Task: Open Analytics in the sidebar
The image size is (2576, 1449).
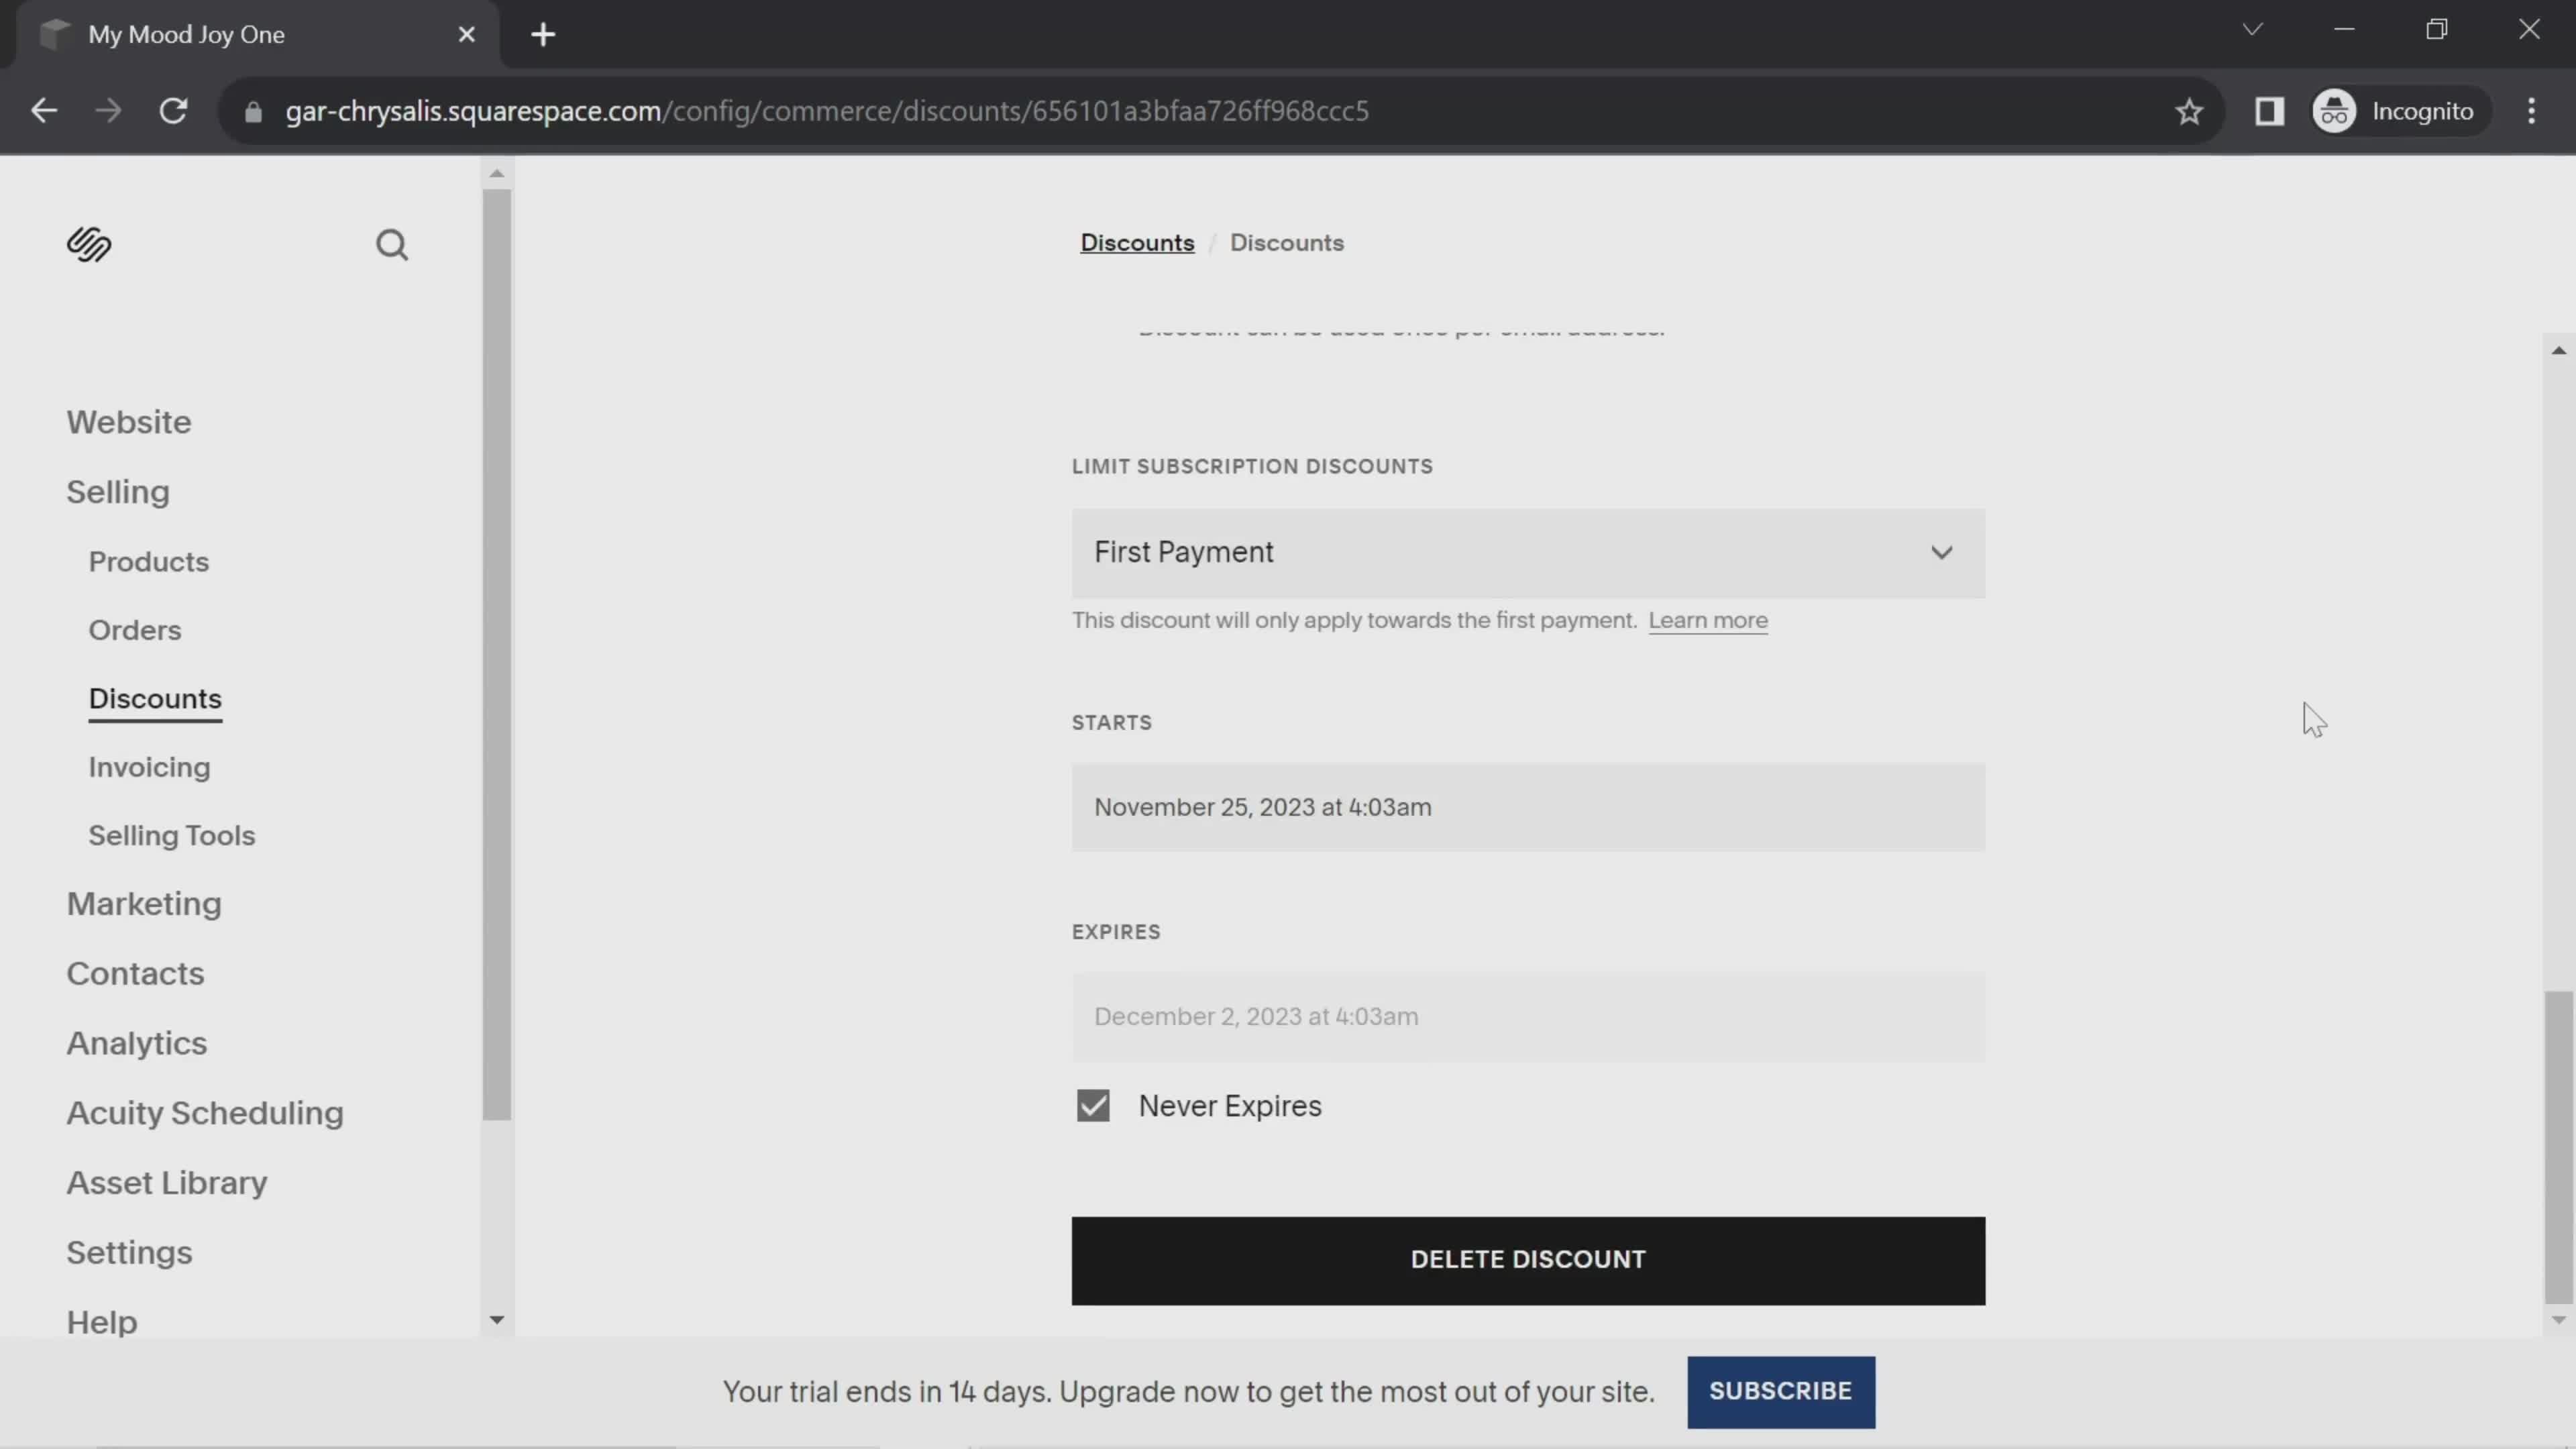Action: [x=137, y=1044]
